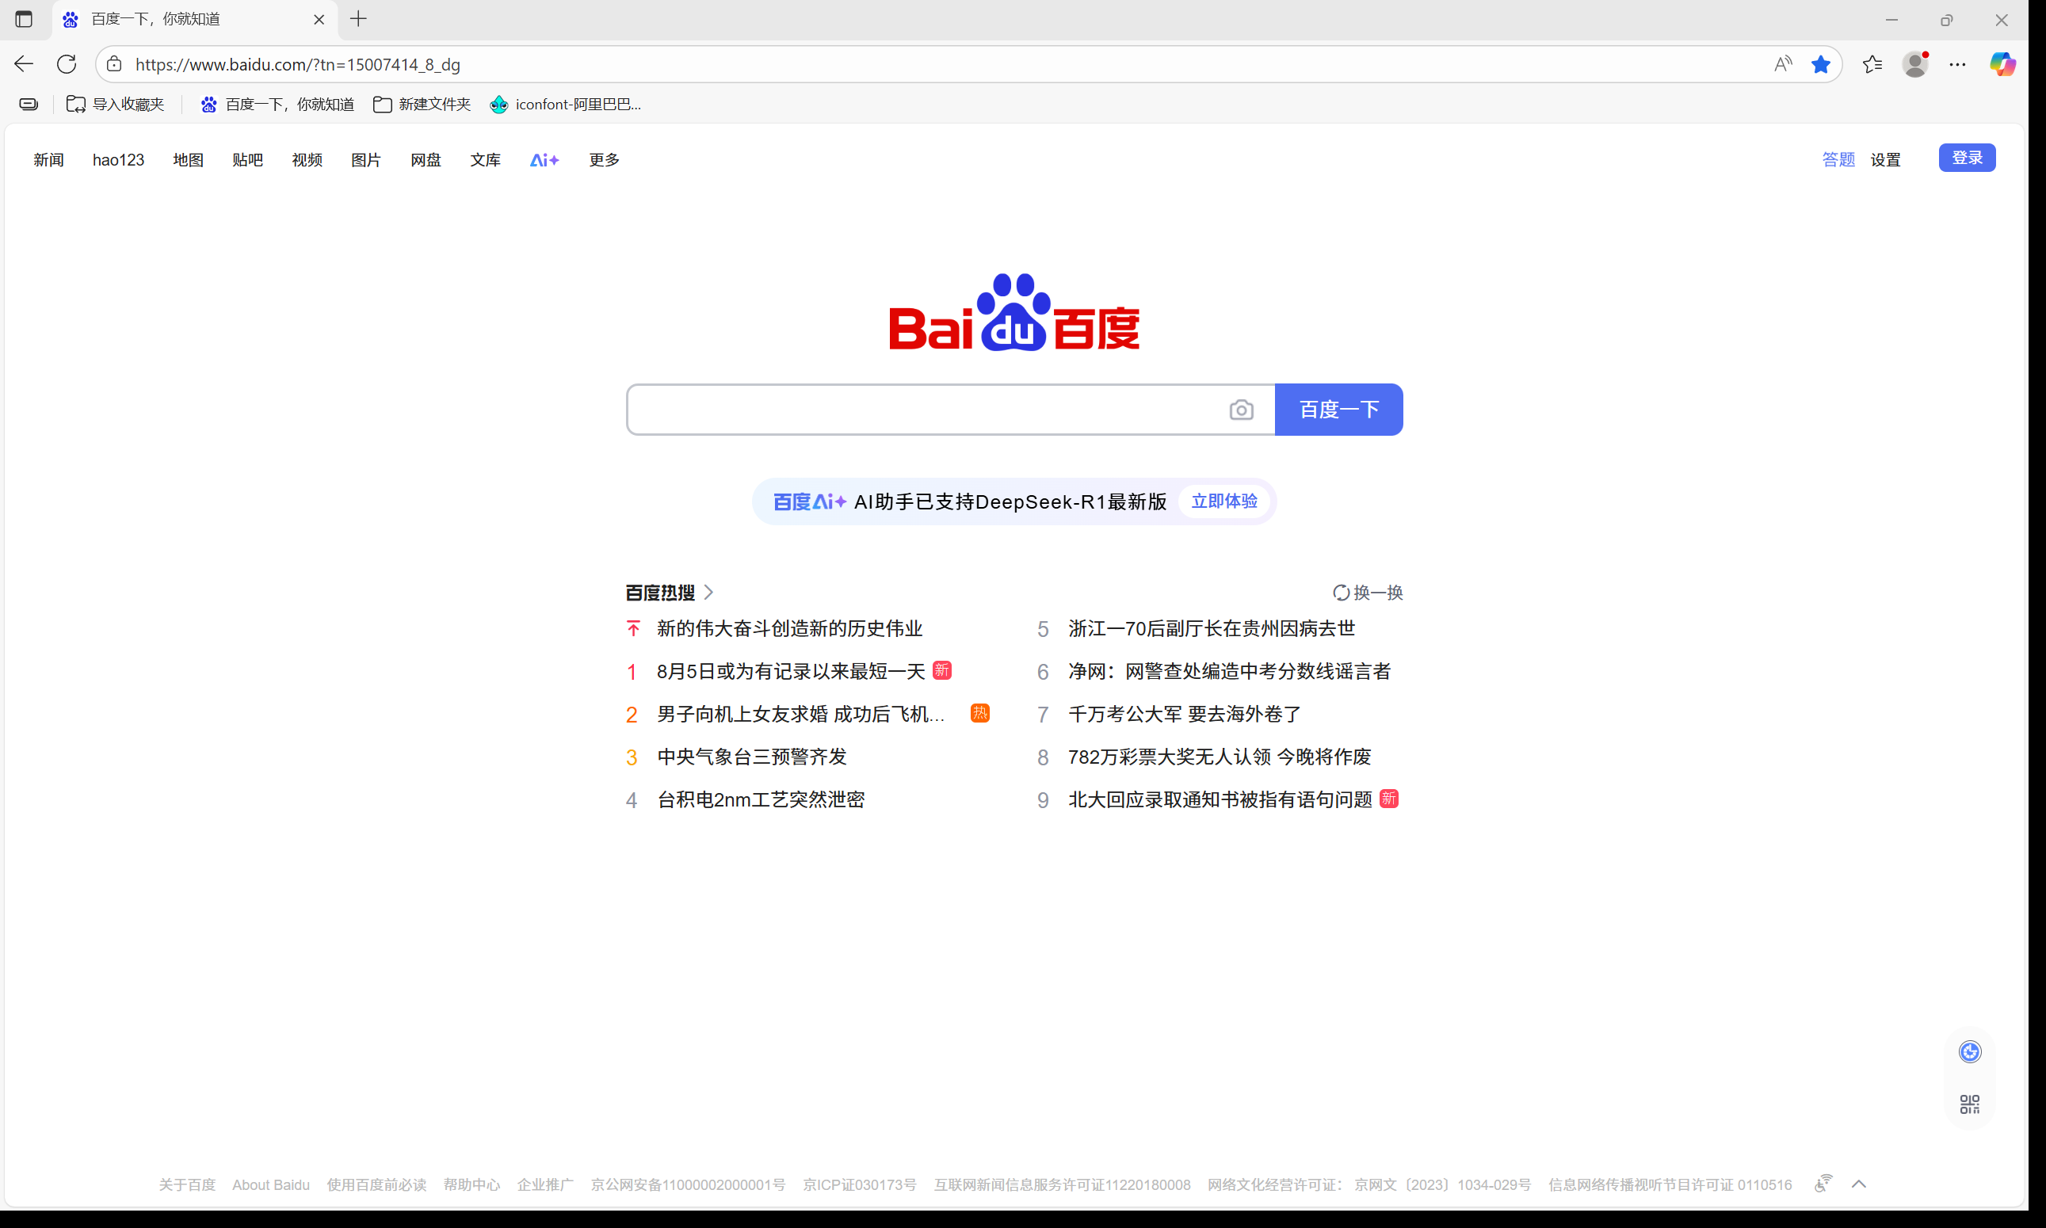The image size is (2046, 1228).
Task: Open 地图 nav link
Action: 188,160
